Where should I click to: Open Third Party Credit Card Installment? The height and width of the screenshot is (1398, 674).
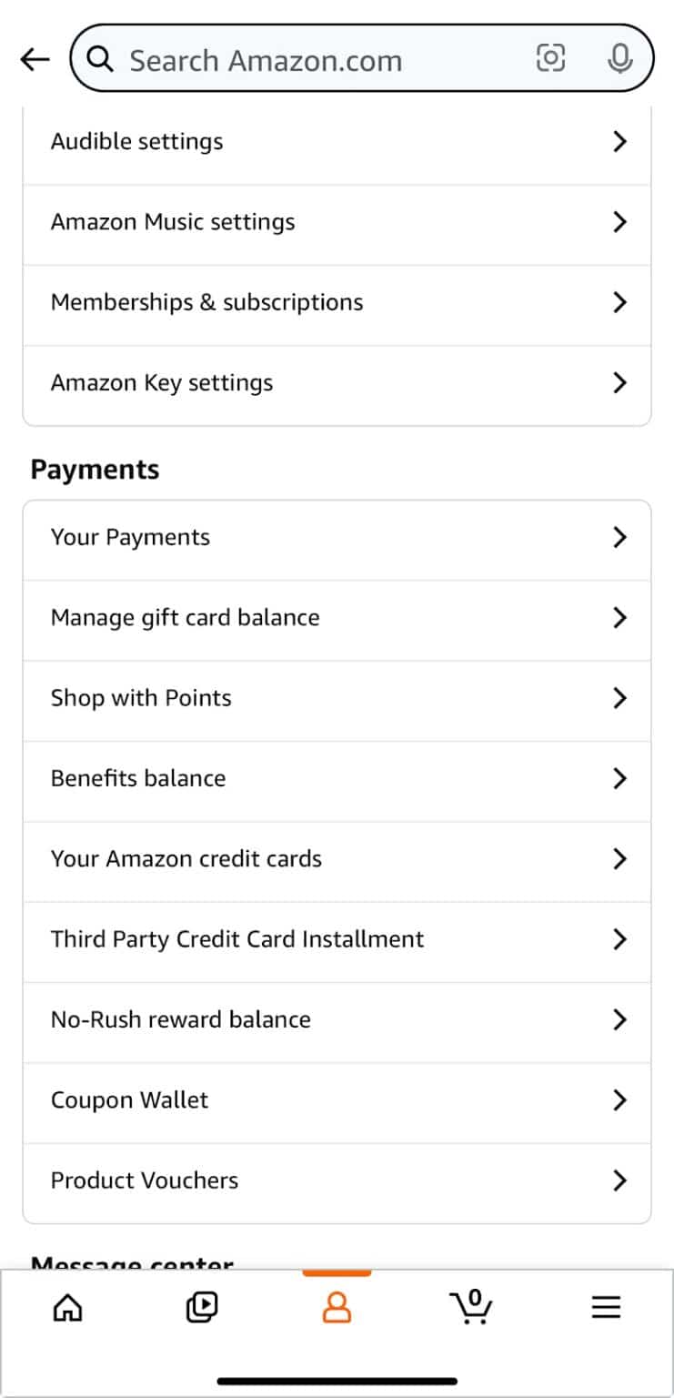337,938
